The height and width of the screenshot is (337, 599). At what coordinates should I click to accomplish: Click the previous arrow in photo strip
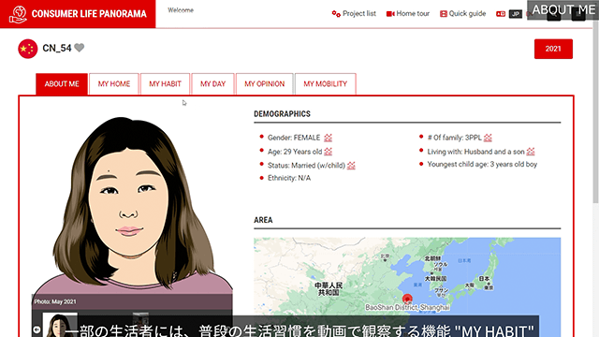click(37, 330)
